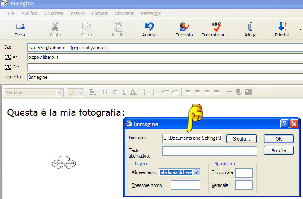303x199 pixels.
Task: Click the A: recipient field
Action: tap(165, 57)
